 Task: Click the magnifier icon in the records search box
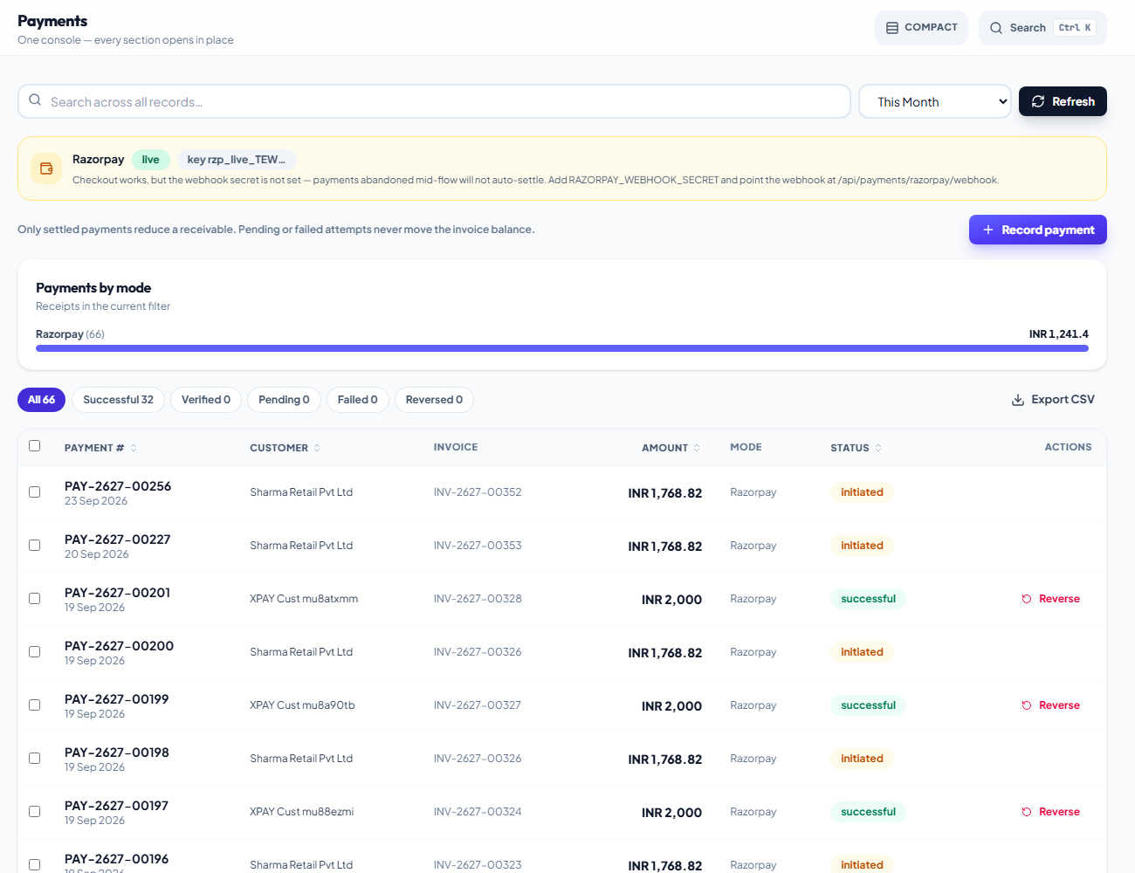coord(35,100)
